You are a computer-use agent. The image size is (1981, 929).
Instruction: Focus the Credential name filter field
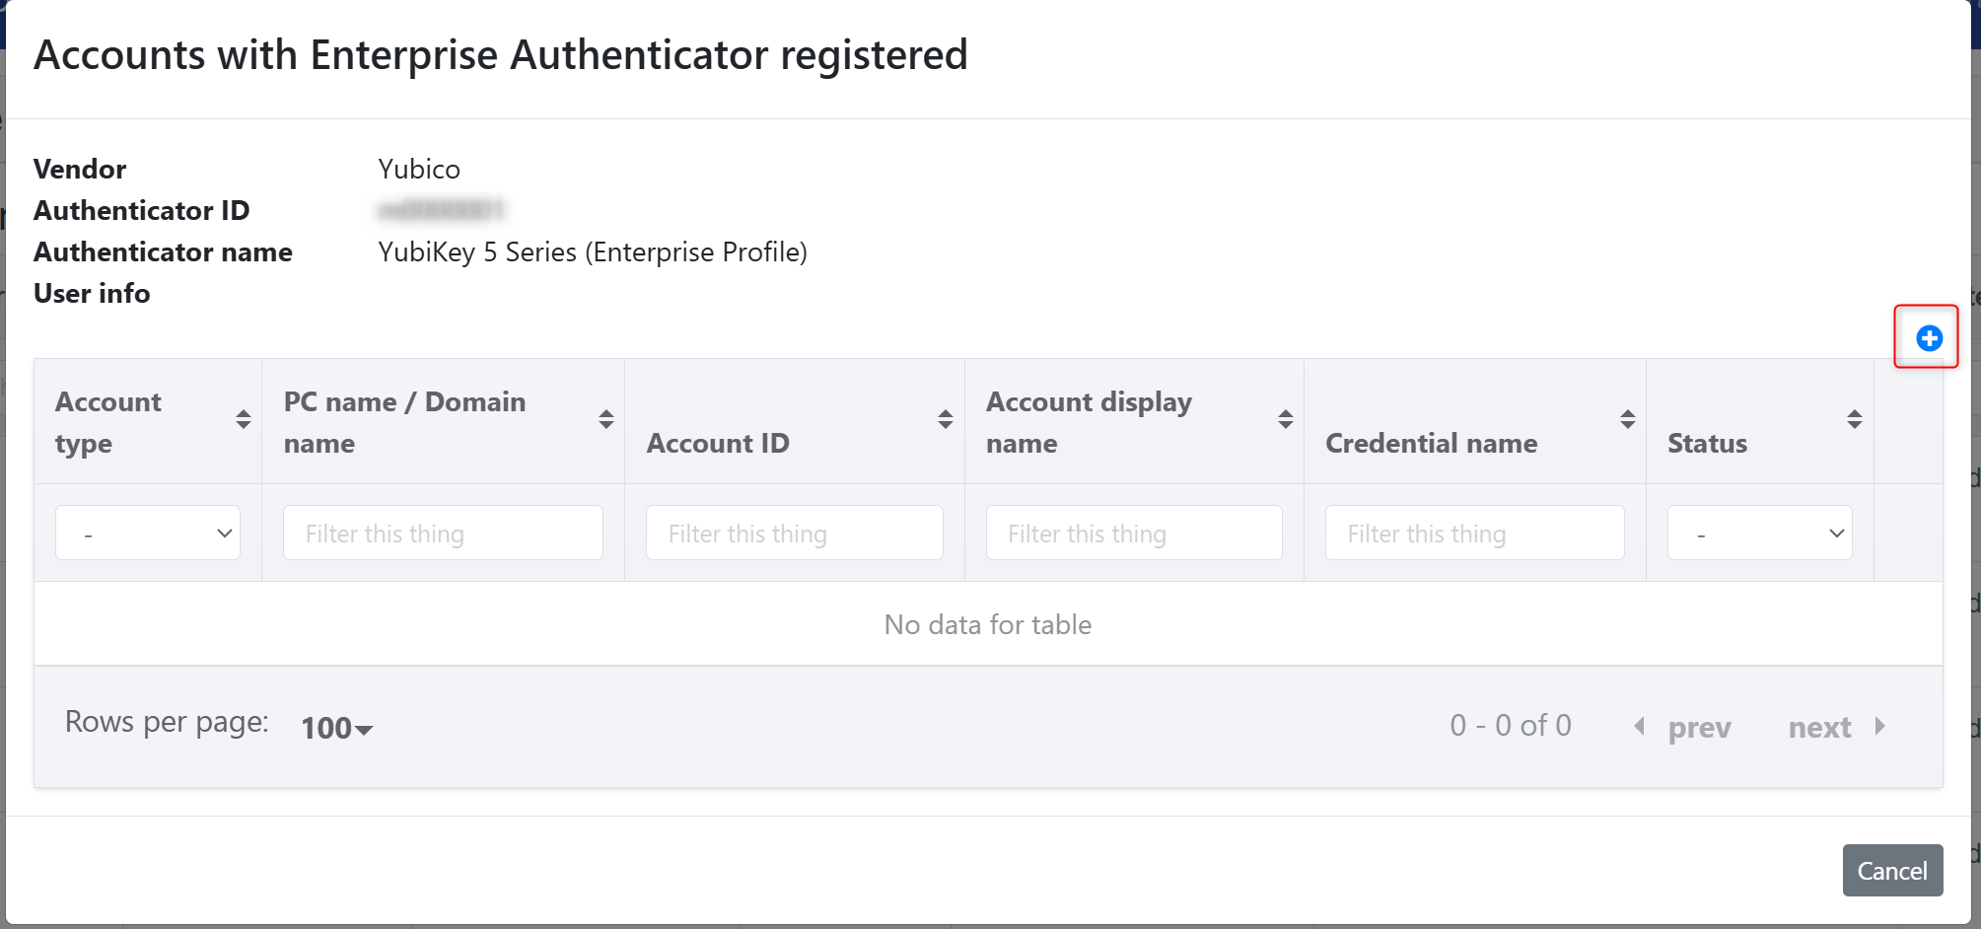(1474, 533)
